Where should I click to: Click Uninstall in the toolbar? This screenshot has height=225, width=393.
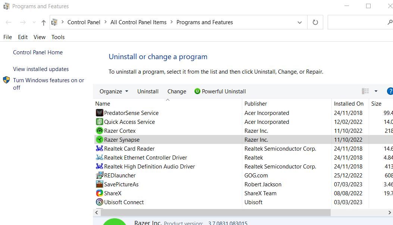pos(148,91)
